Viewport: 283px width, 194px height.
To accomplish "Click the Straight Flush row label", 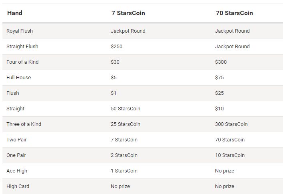I will coord(22,47).
